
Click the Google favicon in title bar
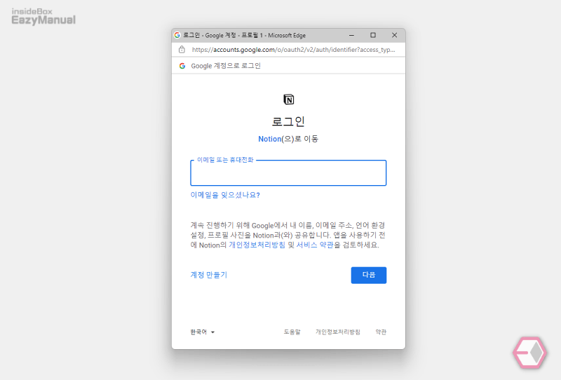point(177,35)
